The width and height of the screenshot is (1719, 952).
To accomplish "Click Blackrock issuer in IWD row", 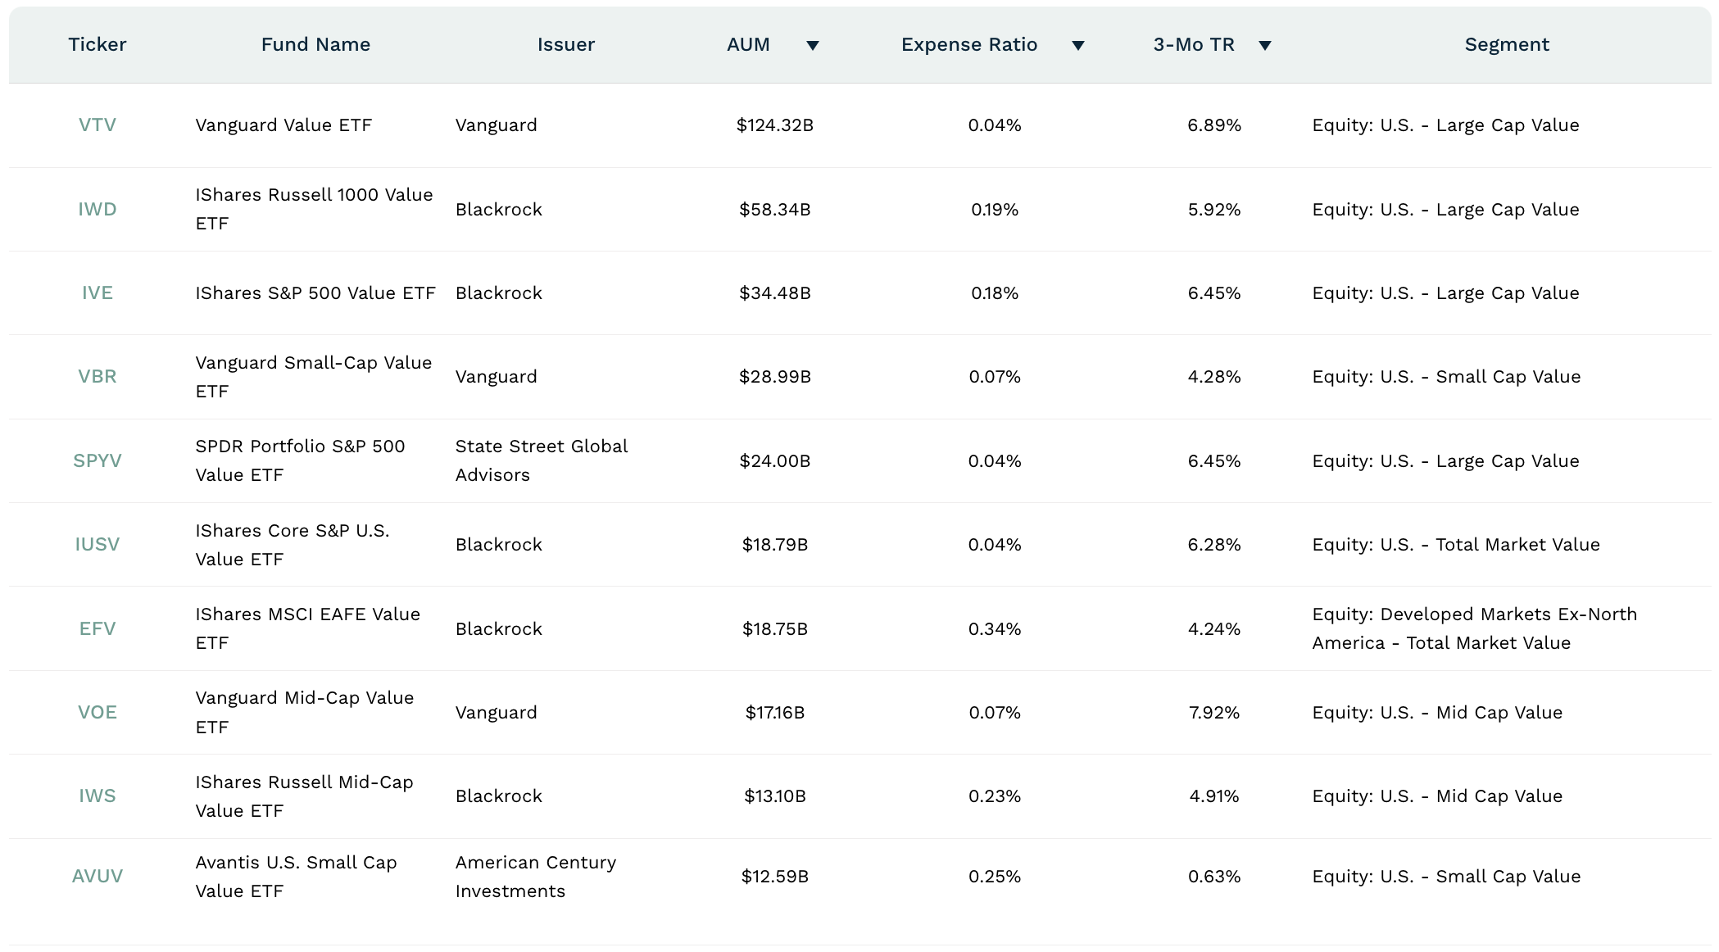I will pos(499,209).
